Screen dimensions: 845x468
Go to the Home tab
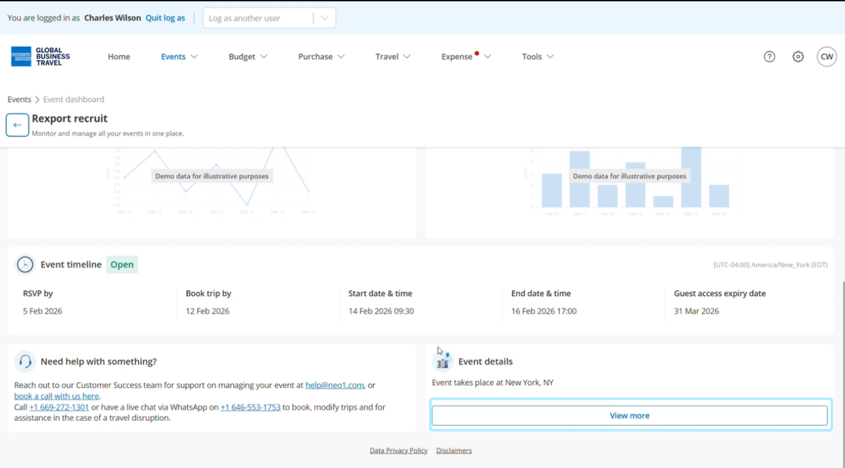click(x=119, y=57)
